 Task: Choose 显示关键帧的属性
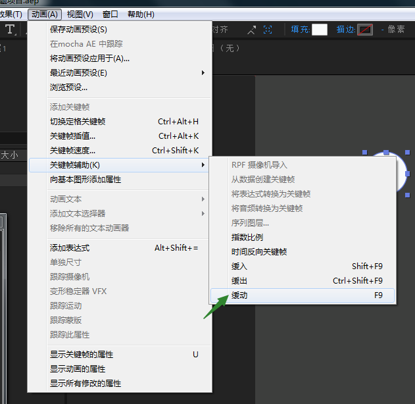pyautogui.click(x=120, y=355)
